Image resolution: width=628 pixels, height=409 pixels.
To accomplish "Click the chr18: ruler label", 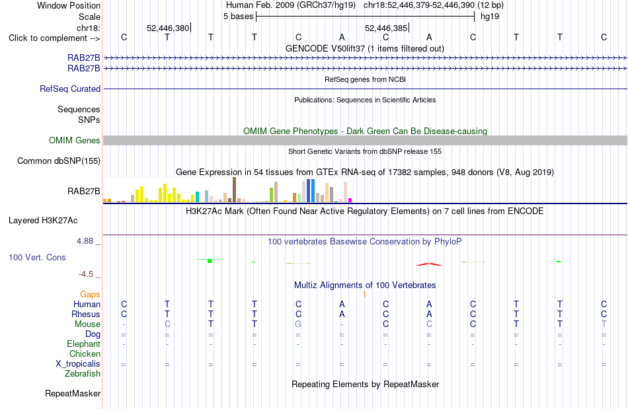I will click(x=89, y=28).
